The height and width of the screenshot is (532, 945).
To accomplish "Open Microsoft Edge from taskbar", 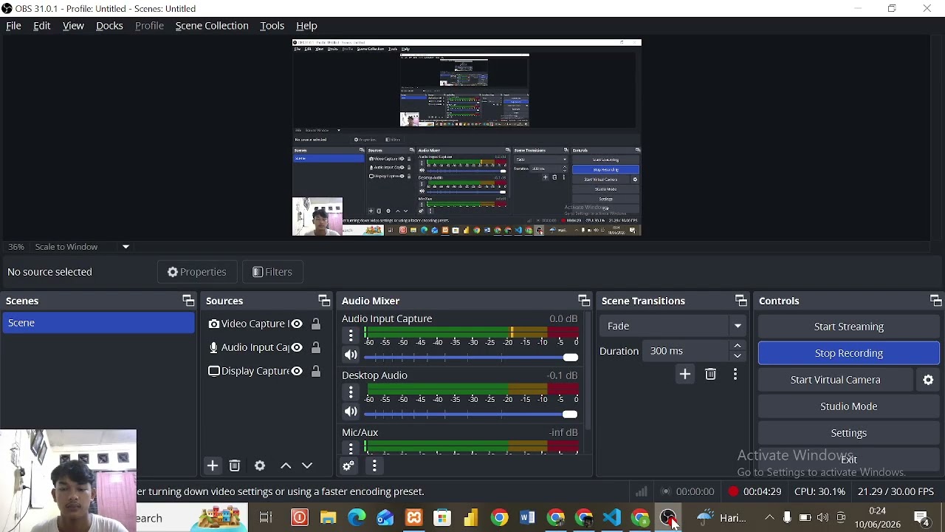I will 357,518.
